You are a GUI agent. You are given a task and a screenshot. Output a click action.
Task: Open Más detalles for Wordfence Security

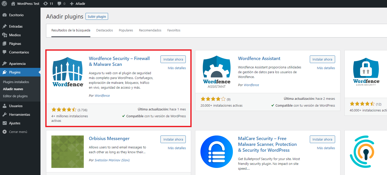click(177, 68)
